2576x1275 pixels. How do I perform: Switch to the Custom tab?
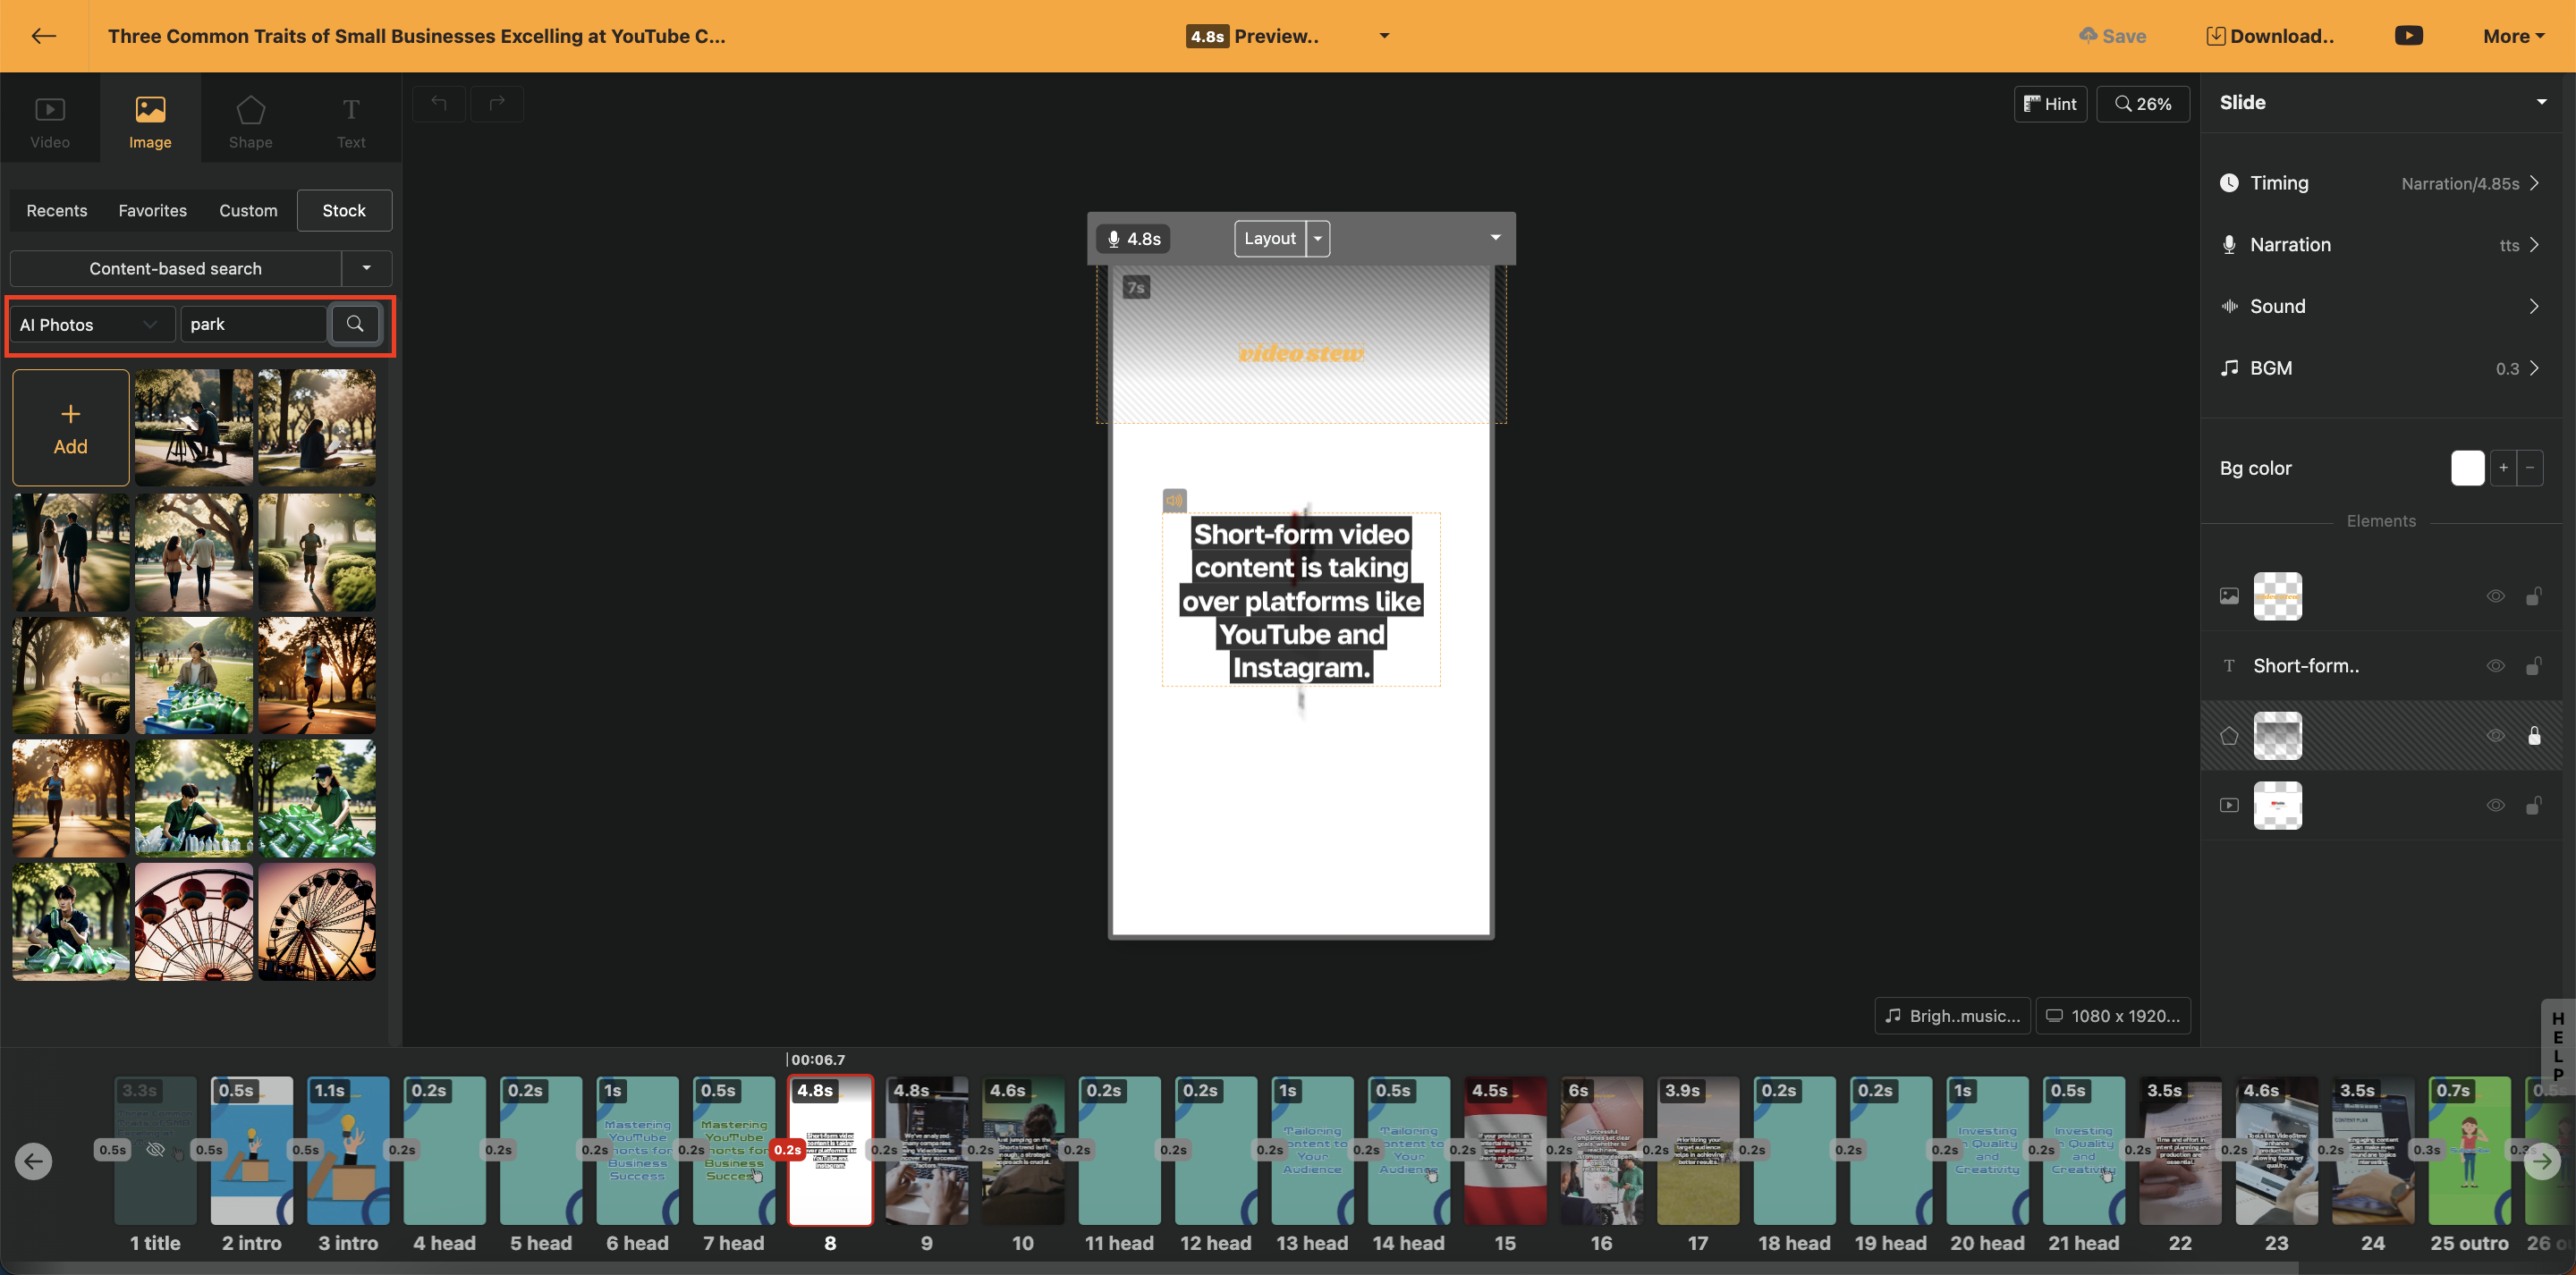click(x=248, y=211)
